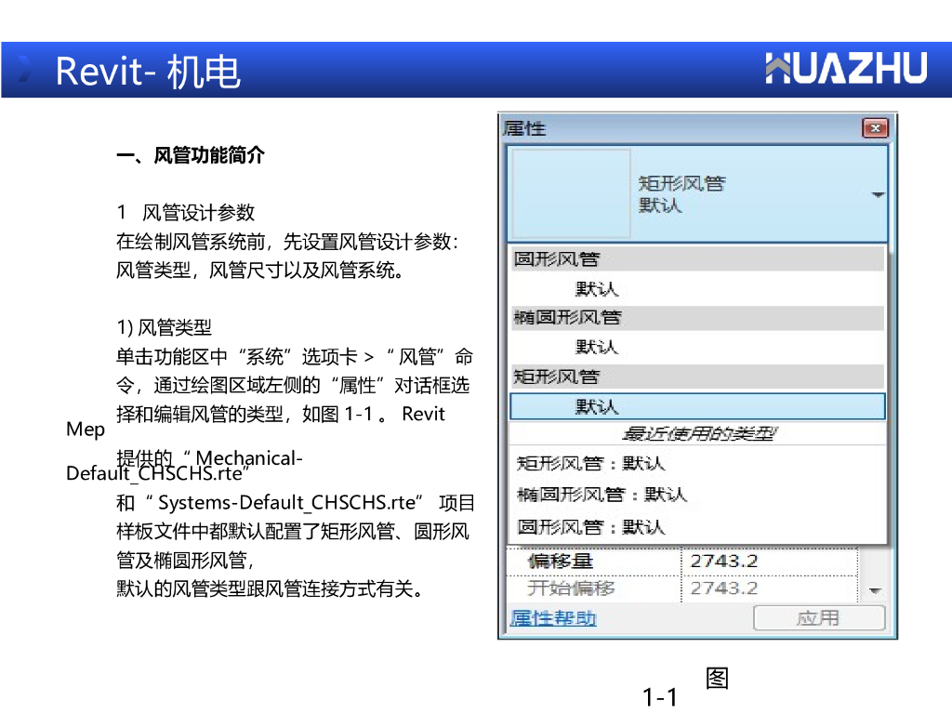Screen dimensions: 952x714
Task: Click the 偏移量 property label
Action: pos(560,561)
